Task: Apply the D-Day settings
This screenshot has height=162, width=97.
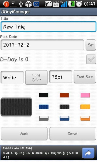Action: [x=24, y=134]
